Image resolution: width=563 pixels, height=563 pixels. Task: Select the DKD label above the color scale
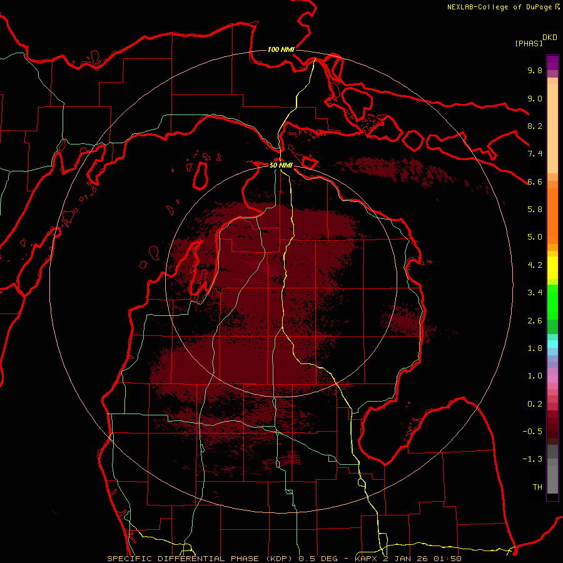[x=550, y=38]
